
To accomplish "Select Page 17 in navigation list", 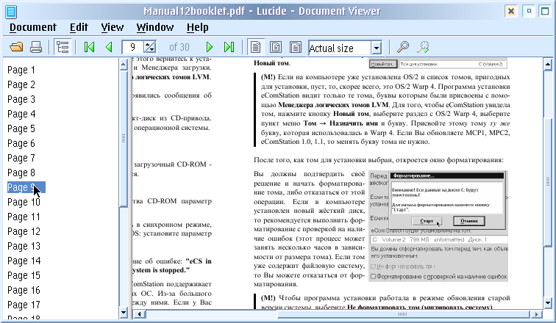I will 24,305.
